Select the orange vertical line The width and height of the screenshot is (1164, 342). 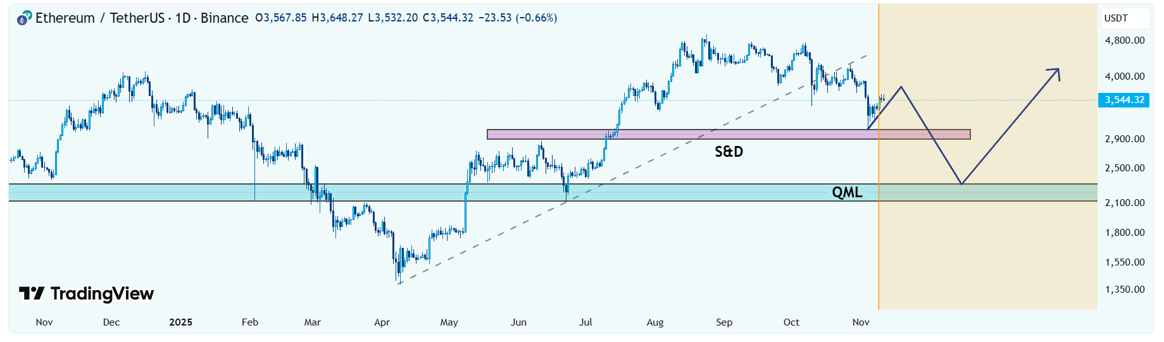point(879,253)
